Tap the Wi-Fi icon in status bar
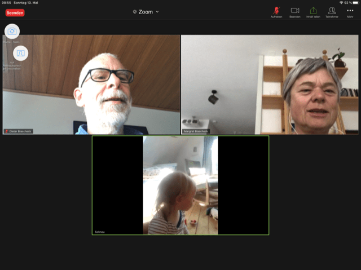361x270 pixels. pyautogui.click(x=341, y=3)
